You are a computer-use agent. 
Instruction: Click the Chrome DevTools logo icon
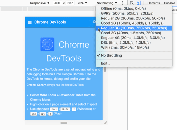pos(47,45)
